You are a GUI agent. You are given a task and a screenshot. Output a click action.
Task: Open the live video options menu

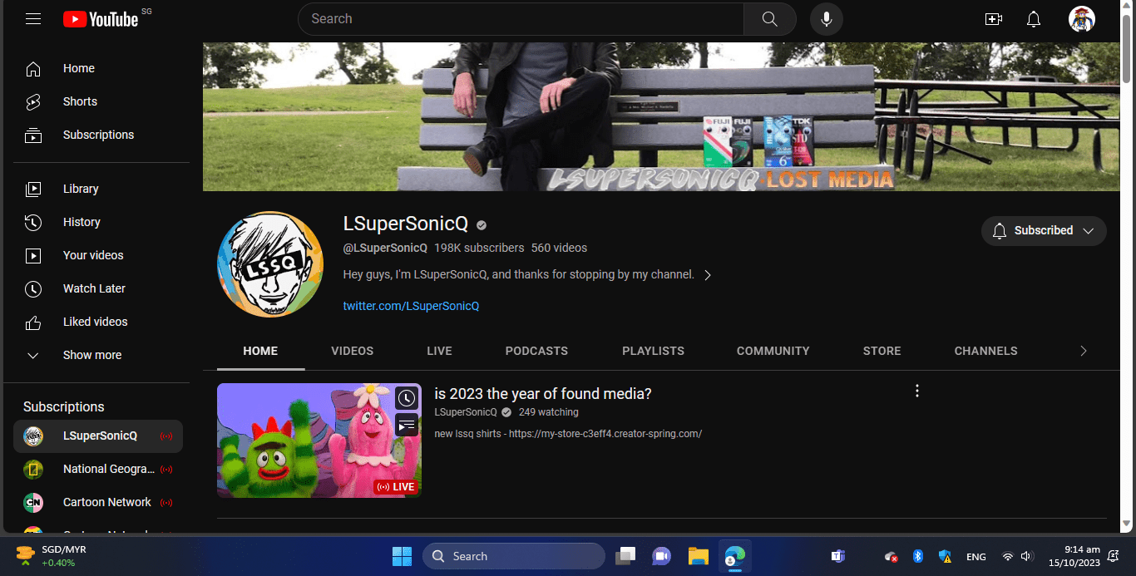917,391
